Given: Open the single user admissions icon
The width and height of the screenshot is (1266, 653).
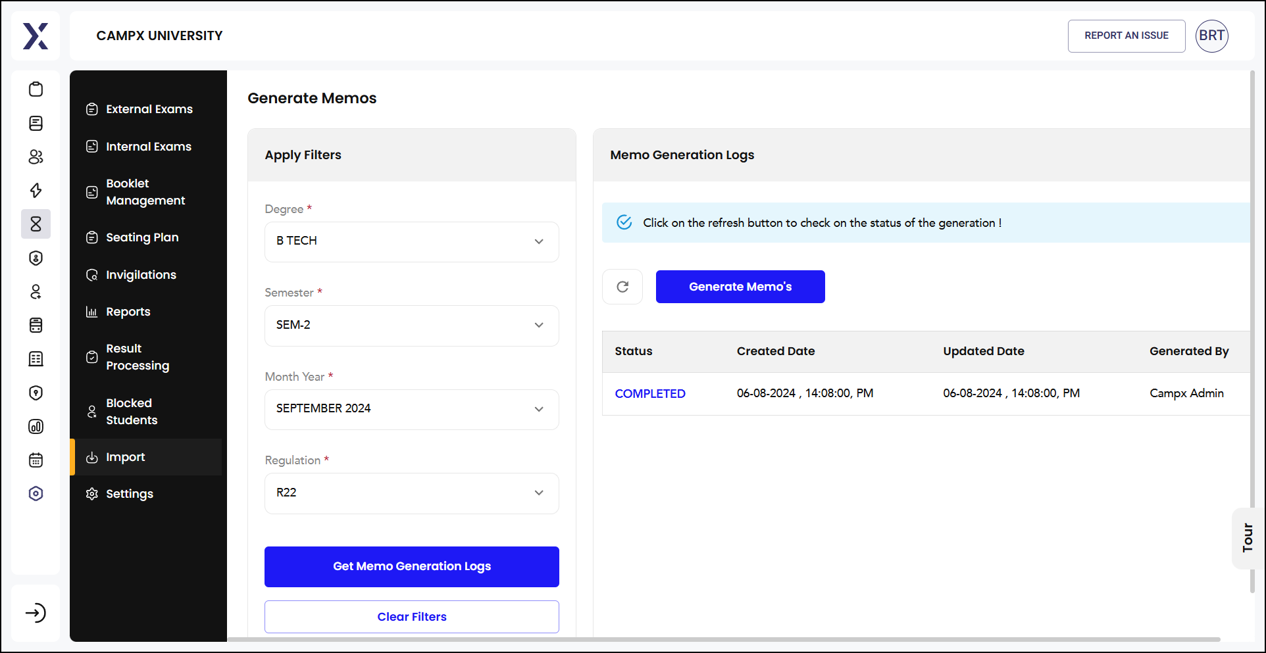Looking at the screenshot, I should coord(36,291).
